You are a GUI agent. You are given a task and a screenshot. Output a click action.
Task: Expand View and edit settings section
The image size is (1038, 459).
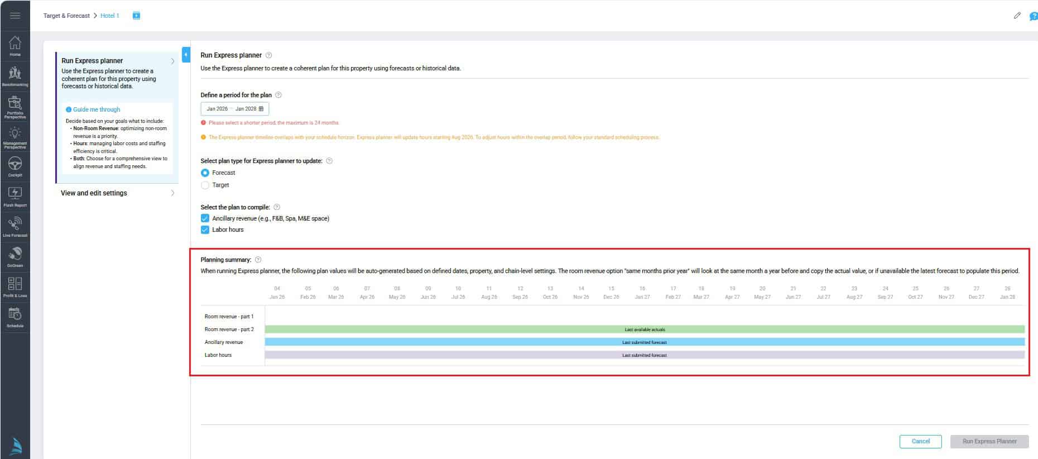117,193
